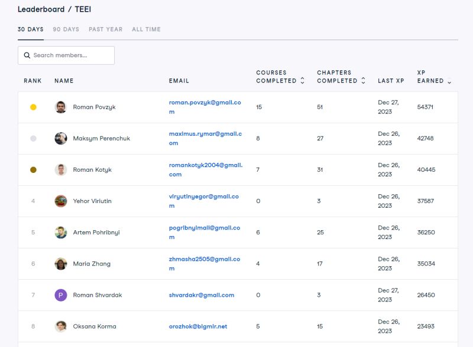Screen dimensions: 473x347
Task: Select the All Time tab
Action: (146, 30)
